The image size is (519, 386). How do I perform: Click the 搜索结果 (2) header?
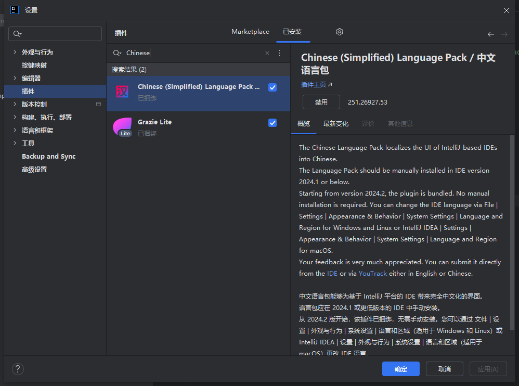129,70
